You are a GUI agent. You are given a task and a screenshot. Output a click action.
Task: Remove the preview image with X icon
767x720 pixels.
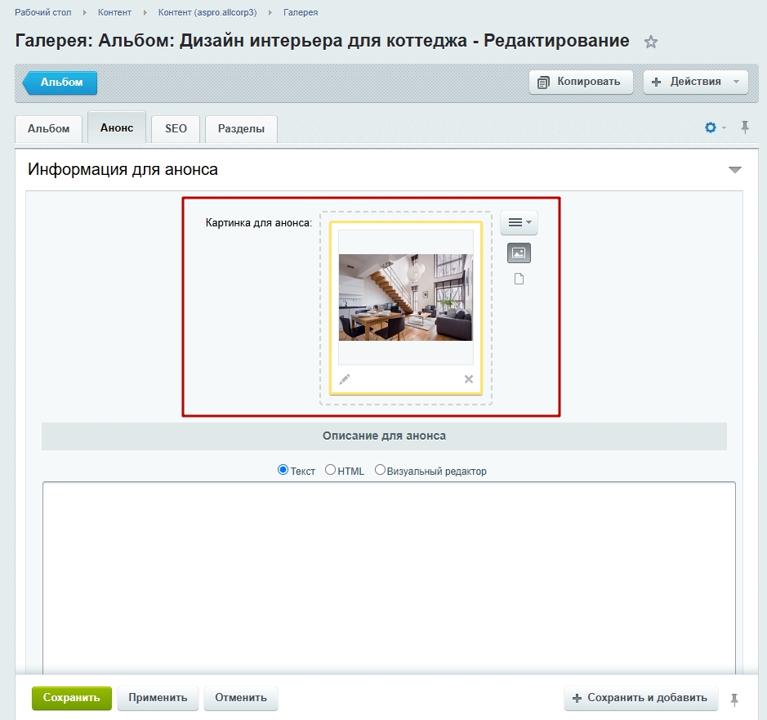click(469, 379)
